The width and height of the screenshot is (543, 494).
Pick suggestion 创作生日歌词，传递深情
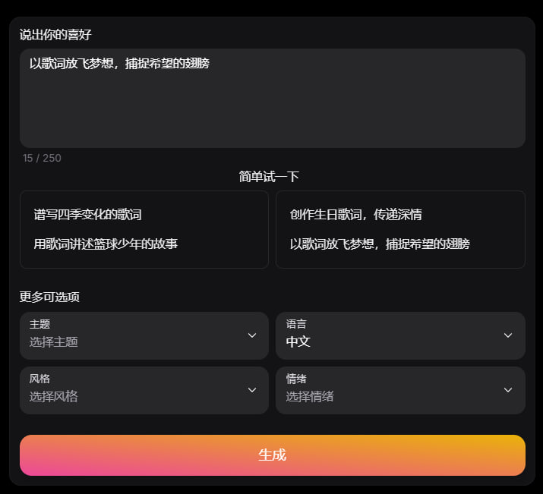coord(355,215)
